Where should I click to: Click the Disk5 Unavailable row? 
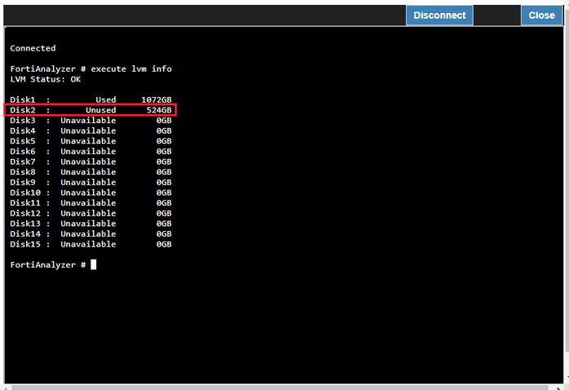coord(91,141)
